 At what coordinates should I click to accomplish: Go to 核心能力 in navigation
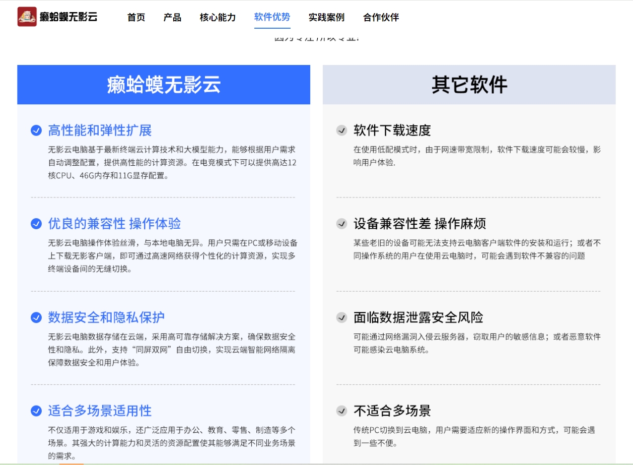point(218,17)
